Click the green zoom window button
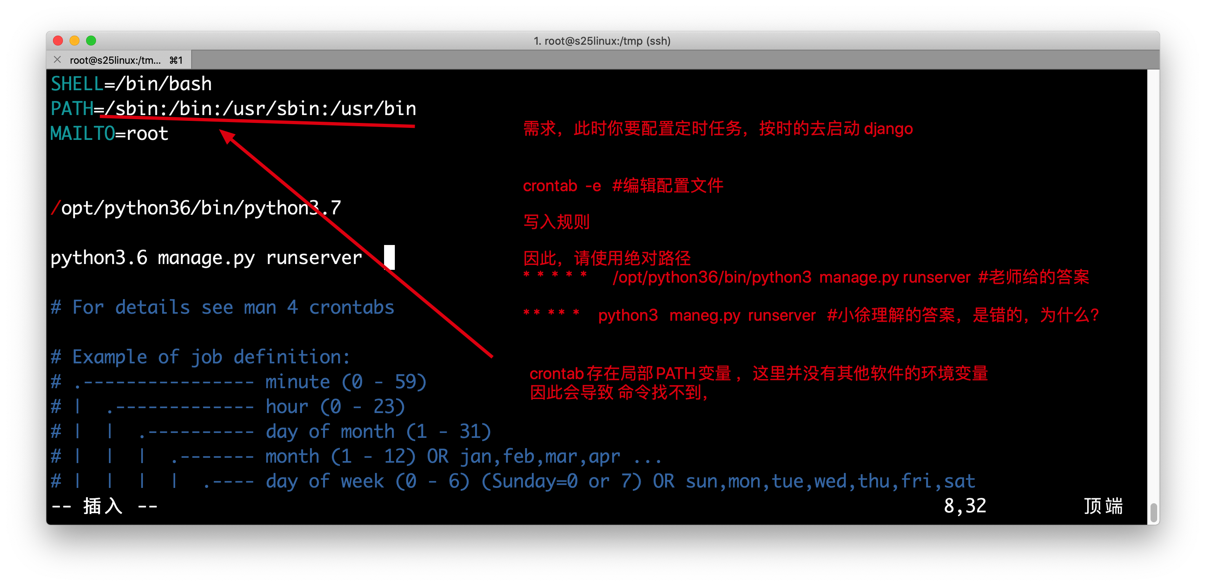This screenshot has height=586, width=1206. pos(91,41)
